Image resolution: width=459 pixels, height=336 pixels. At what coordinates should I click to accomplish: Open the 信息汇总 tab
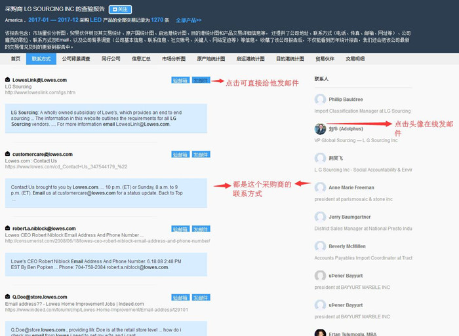tap(141, 59)
